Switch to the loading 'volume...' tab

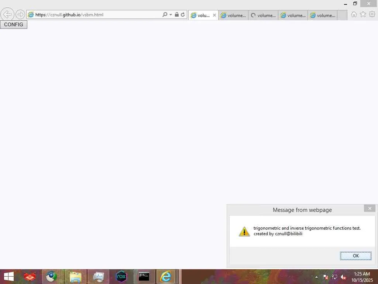[263, 15]
